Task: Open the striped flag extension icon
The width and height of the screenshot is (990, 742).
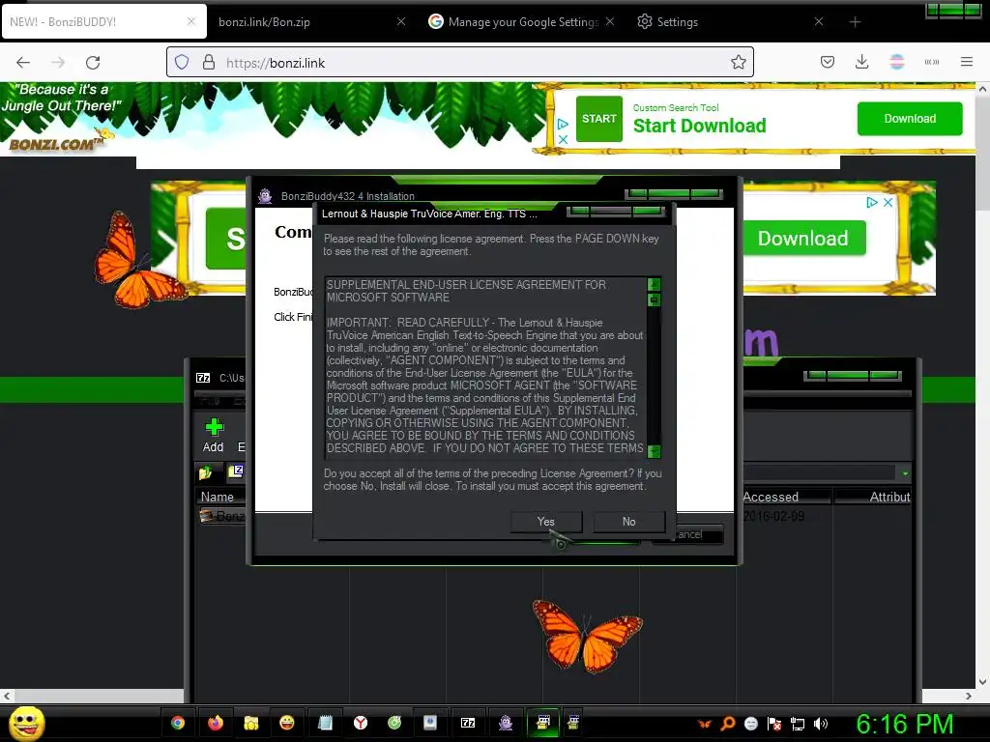Action: tap(896, 62)
